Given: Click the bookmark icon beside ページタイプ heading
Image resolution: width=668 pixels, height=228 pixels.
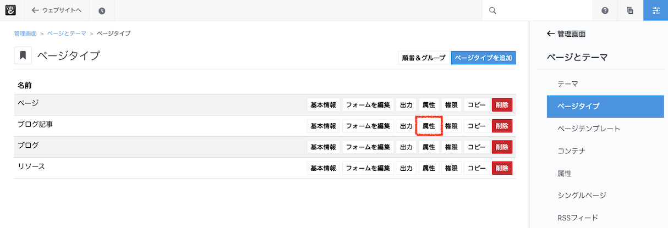Looking at the screenshot, I should pos(23,55).
